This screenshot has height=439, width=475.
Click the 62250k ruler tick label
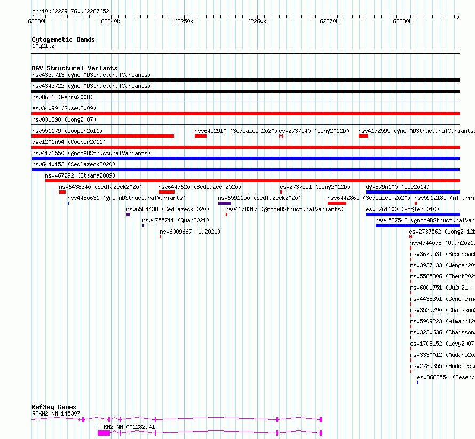[184, 21]
